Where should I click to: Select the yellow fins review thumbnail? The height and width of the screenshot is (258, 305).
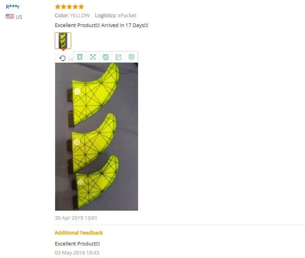pos(63,41)
